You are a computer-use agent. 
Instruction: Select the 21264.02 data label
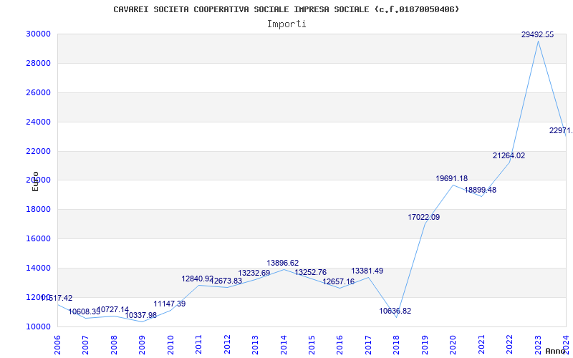point(509,155)
